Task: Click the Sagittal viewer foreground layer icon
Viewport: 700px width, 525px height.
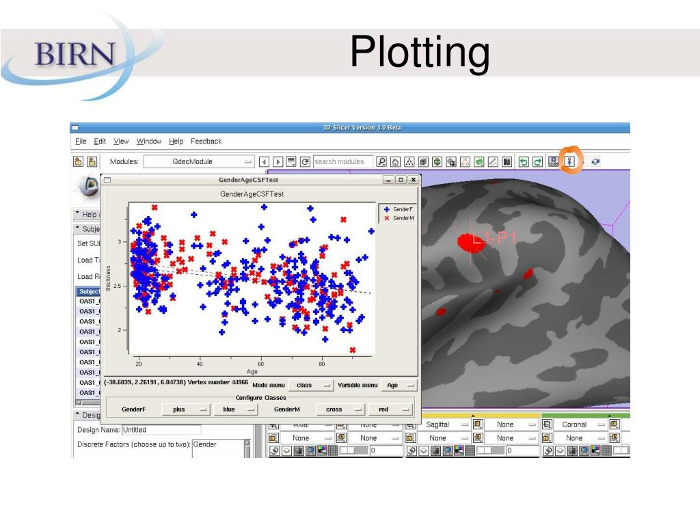Action: [478, 424]
